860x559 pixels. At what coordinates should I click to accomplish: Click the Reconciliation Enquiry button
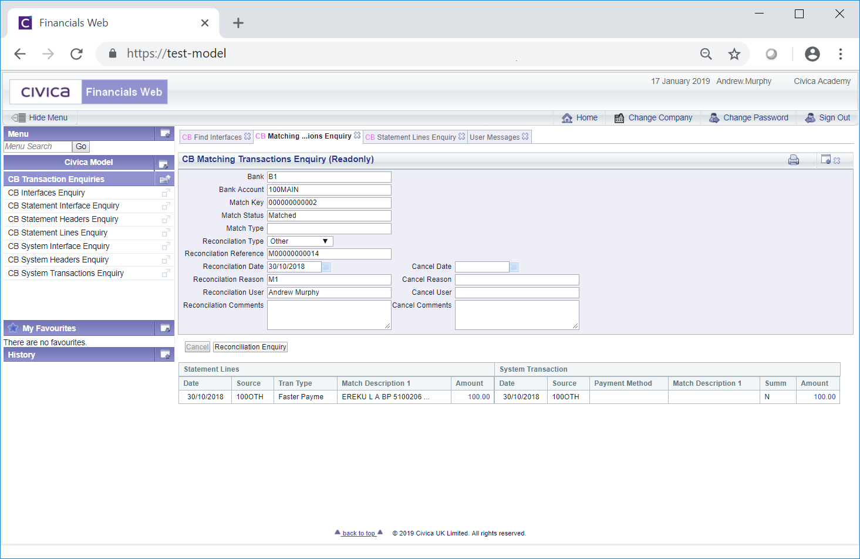(250, 347)
